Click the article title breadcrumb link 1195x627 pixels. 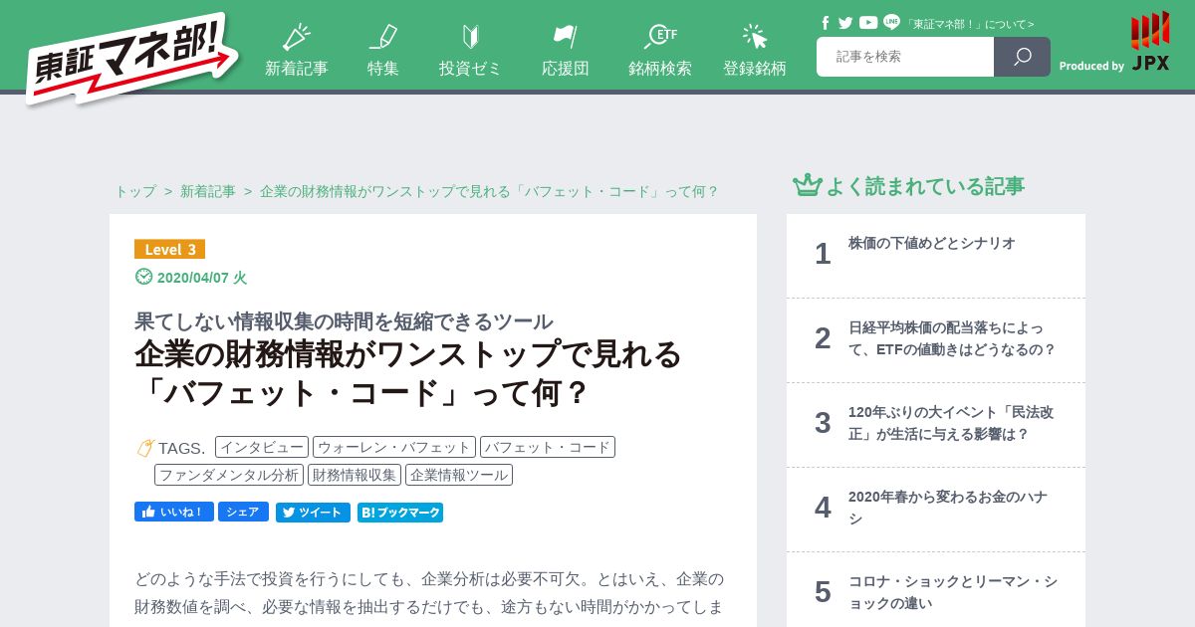[489, 191]
